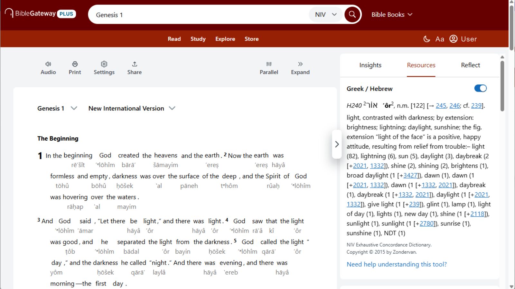Open the Read menu
Screen dimensions: 515x289
[x=174, y=39]
